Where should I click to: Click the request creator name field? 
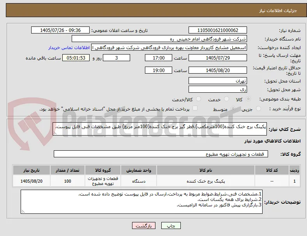tap(169, 48)
